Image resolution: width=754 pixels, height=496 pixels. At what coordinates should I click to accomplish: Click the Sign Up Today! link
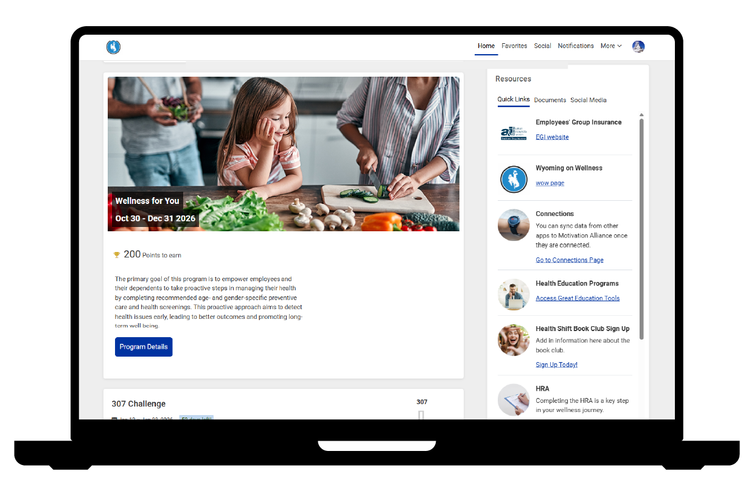pos(556,365)
